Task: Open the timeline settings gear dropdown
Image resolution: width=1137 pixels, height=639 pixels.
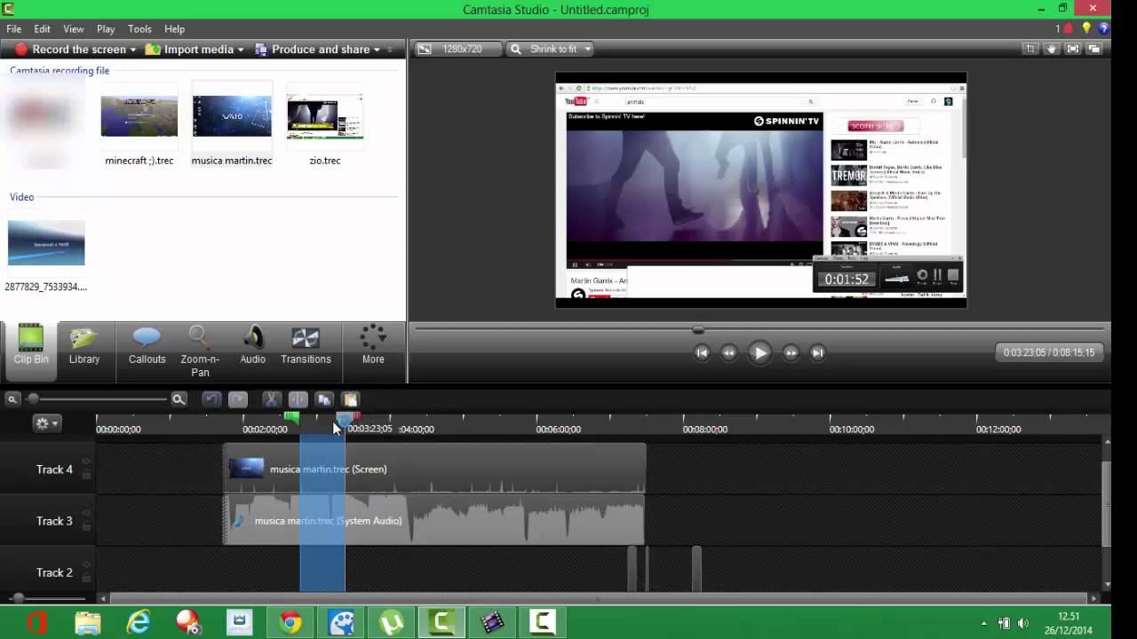Action: 46,423
